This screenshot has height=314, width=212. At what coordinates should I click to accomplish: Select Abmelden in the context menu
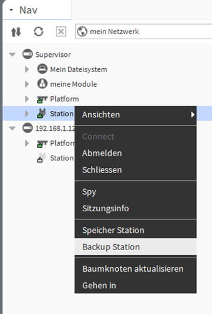point(136,153)
